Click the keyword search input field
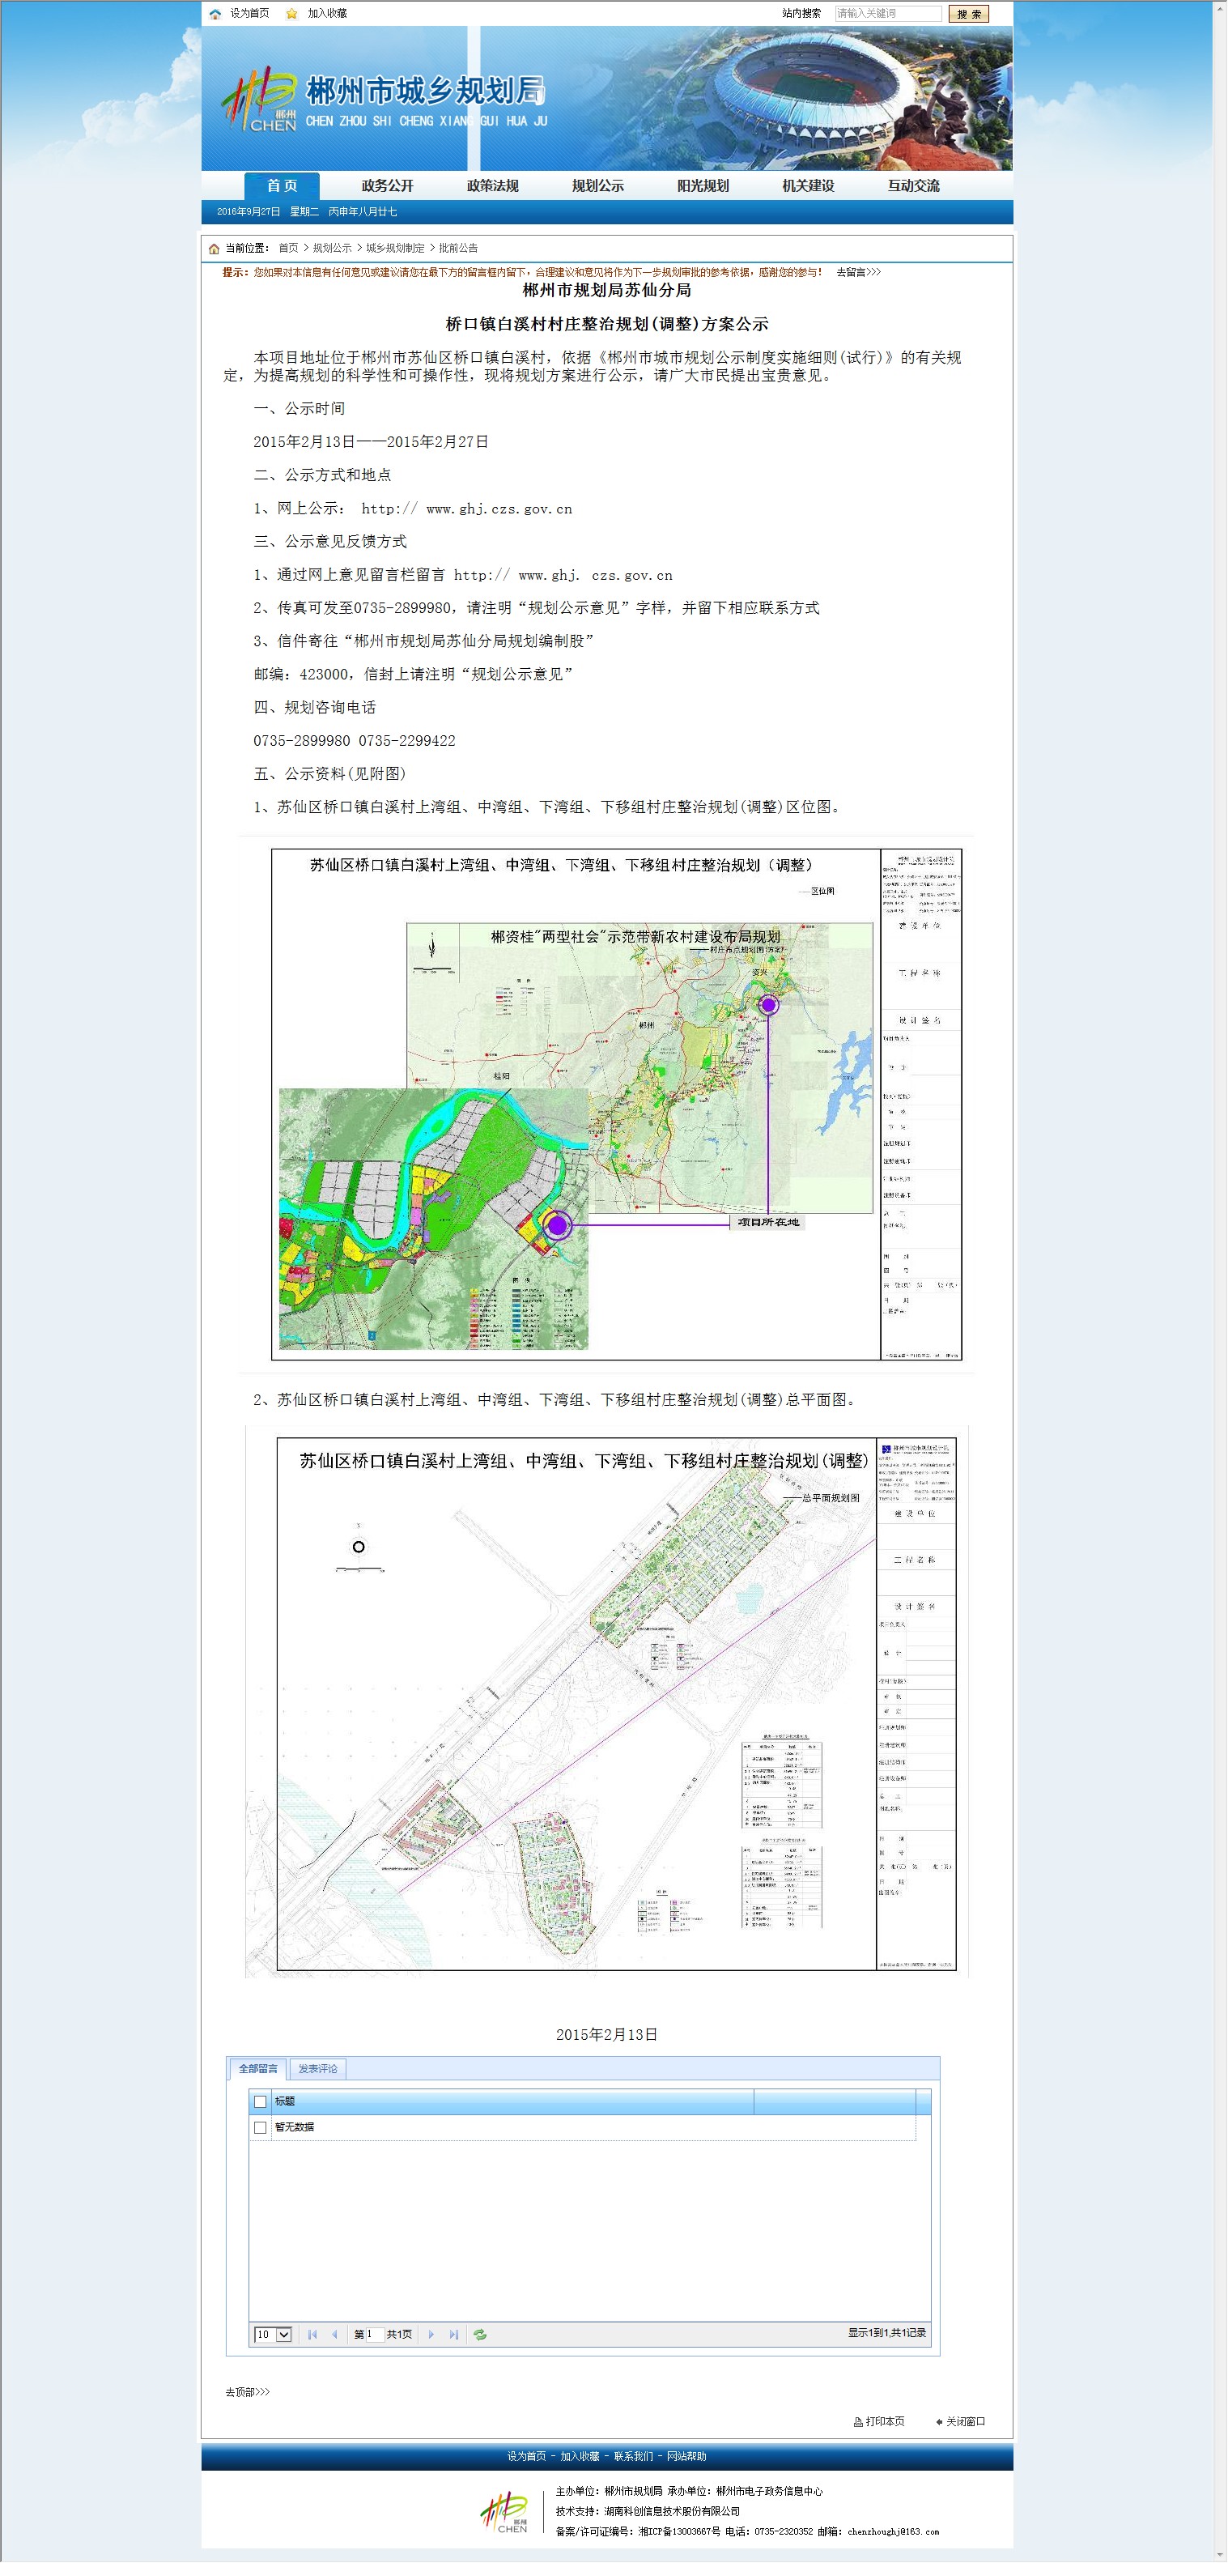1228x2563 pixels. pos(888,14)
